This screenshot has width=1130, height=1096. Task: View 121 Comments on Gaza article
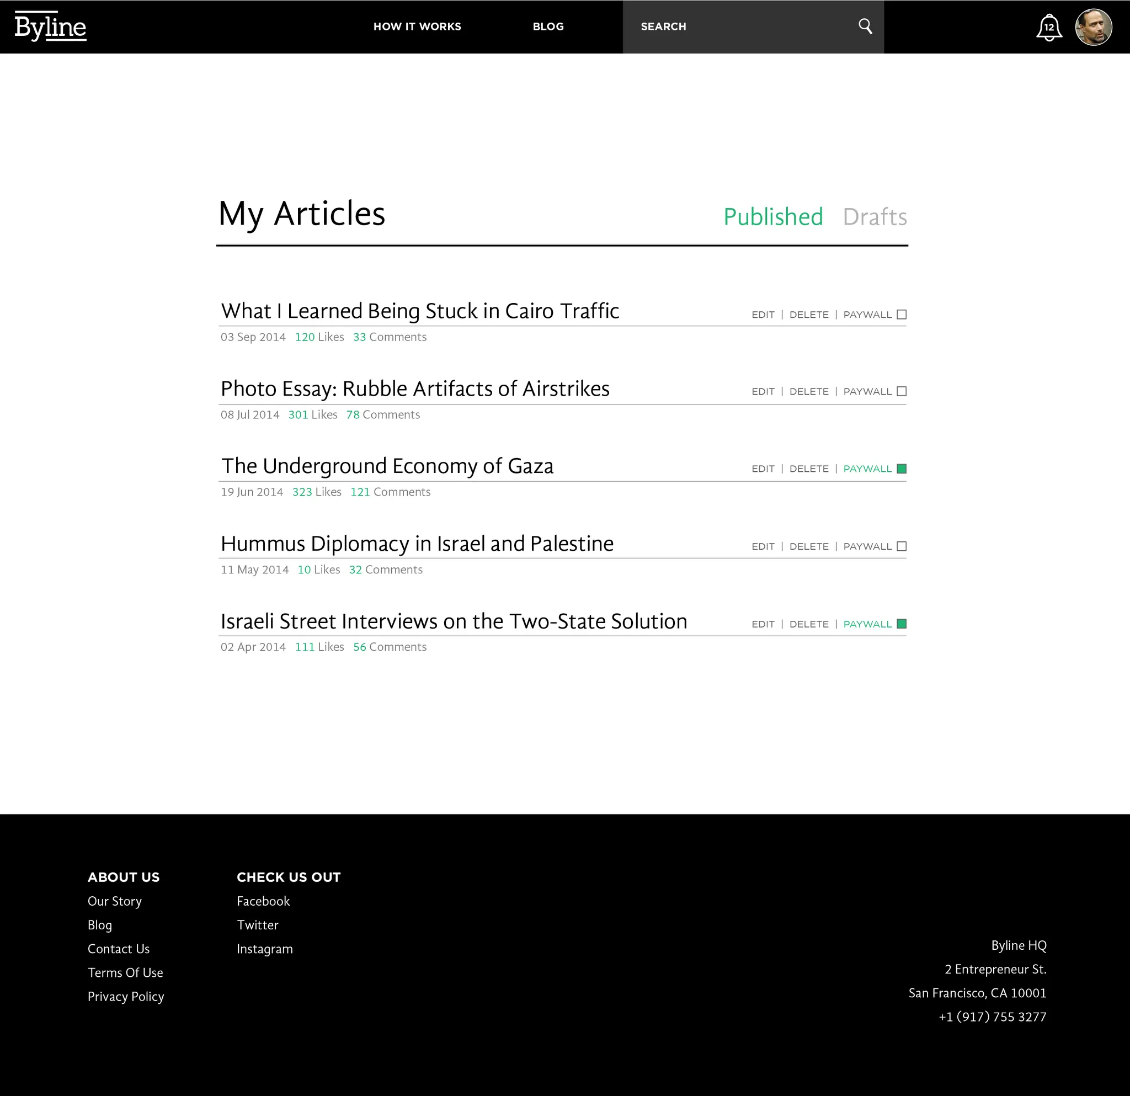pos(390,492)
